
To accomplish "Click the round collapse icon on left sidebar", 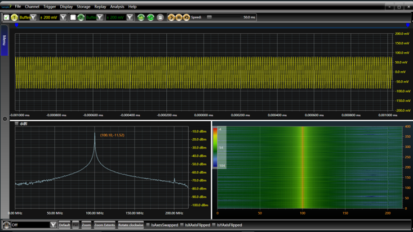I will (5, 119).
